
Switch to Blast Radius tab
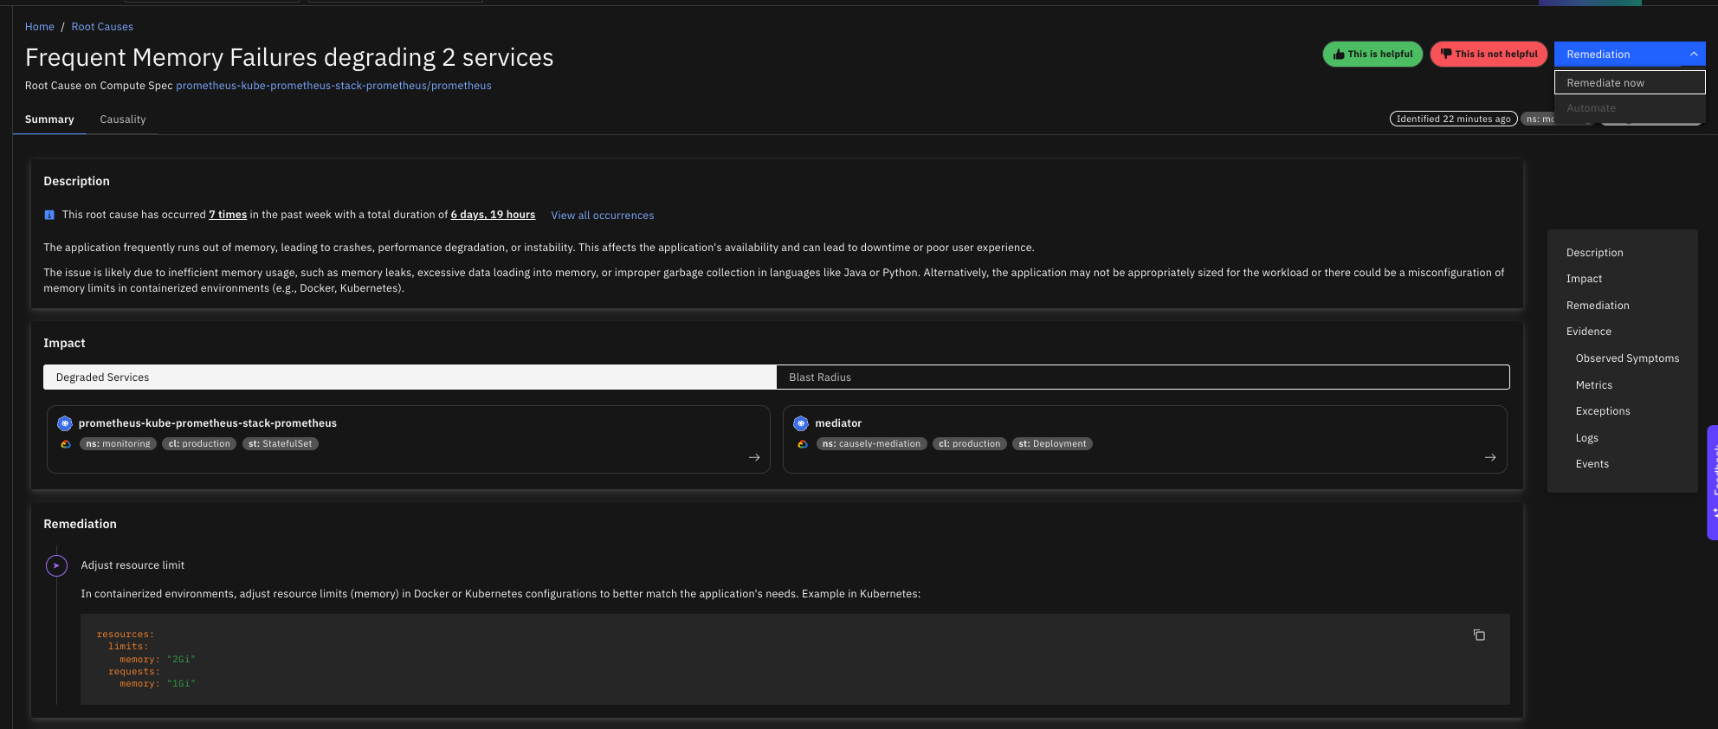pyautogui.click(x=1143, y=377)
